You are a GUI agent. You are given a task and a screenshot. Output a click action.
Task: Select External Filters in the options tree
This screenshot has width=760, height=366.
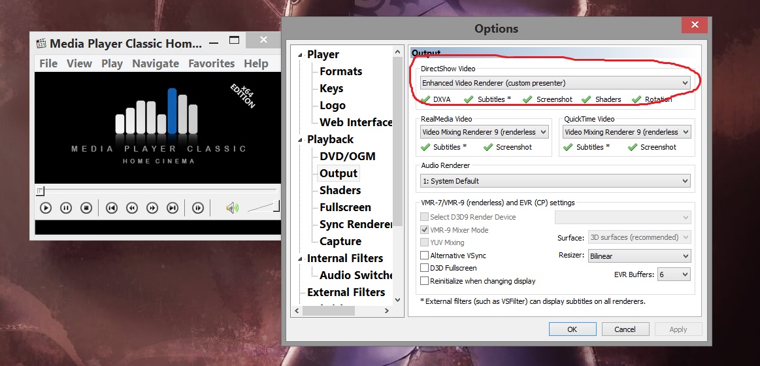(x=346, y=292)
